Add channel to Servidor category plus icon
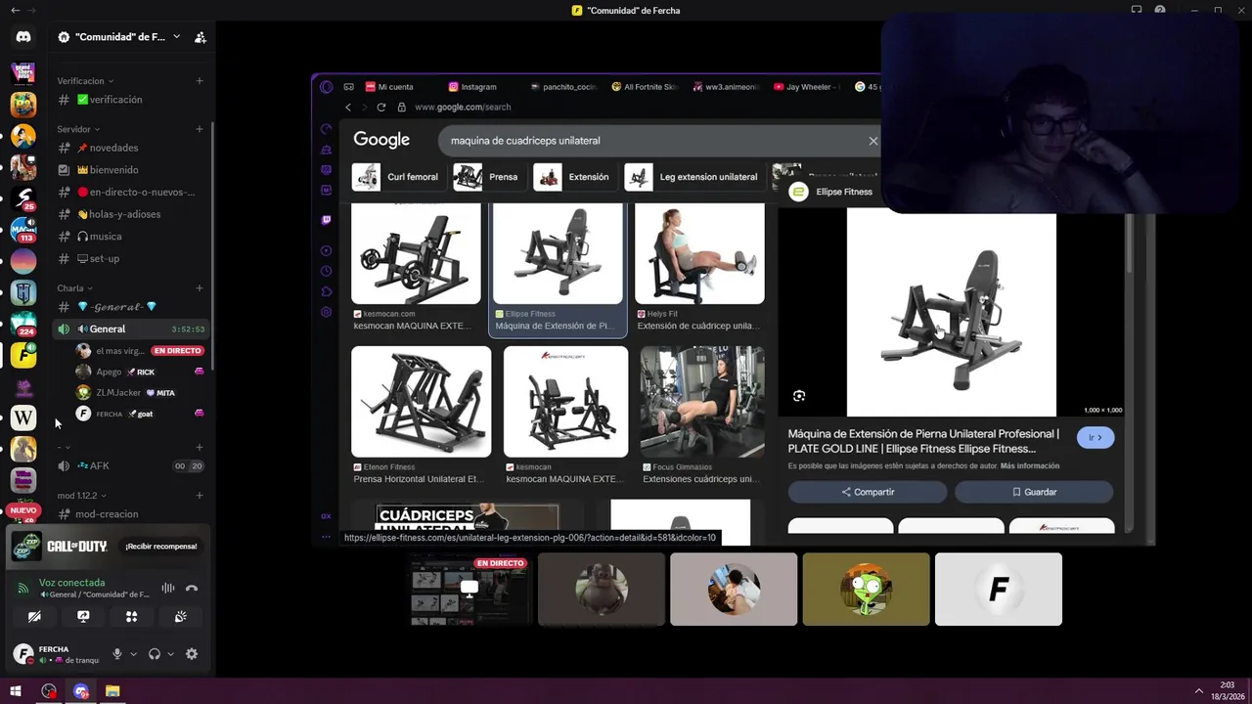This screenshot has width=1252, height=704. [200, 129]
